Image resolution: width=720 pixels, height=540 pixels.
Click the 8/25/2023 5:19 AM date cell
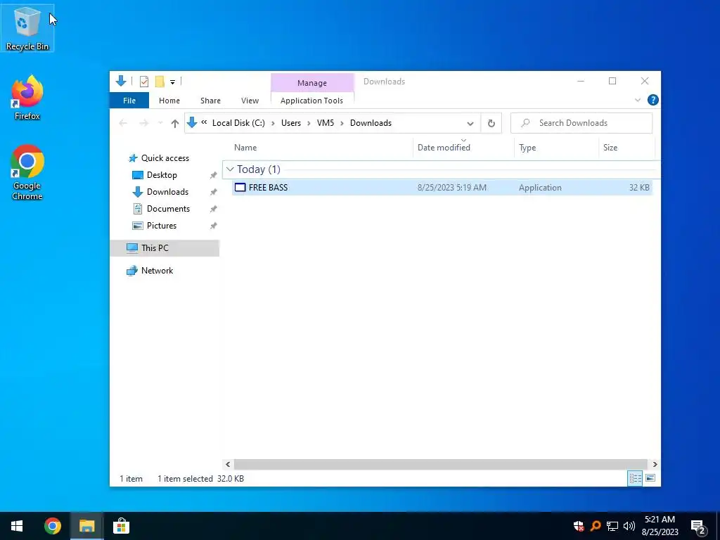pos(452,187)
